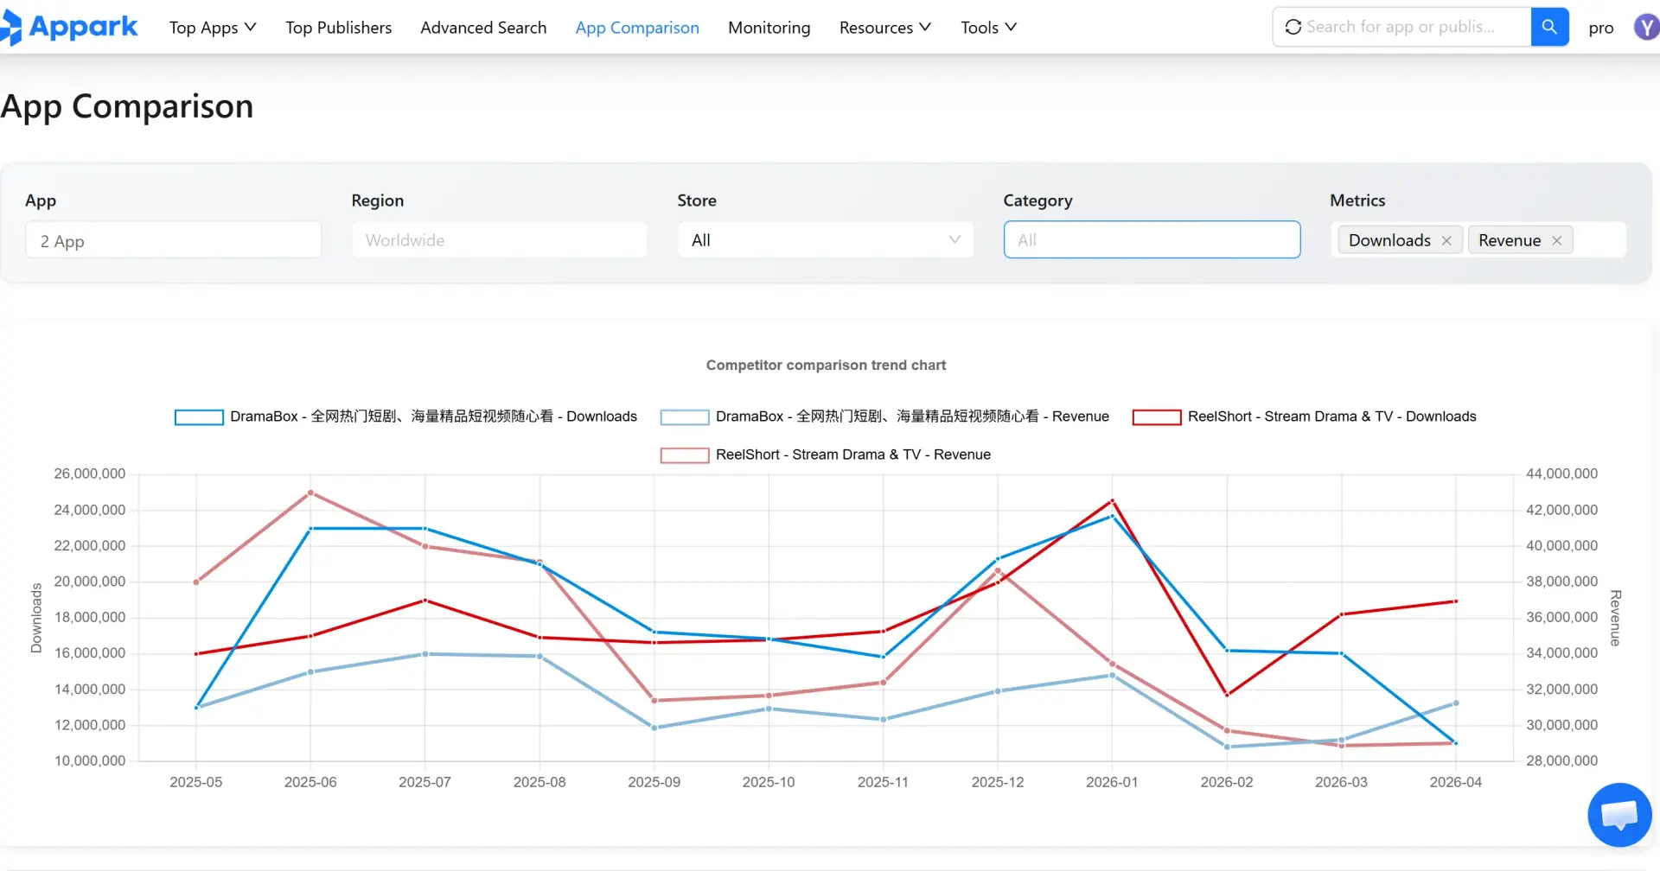This screenshot has width=1660, height=871.
Task: Click ReelShort Downloads red legend swatch
Action: 1157,417
